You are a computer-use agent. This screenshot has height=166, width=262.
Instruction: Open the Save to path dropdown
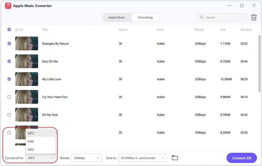(x=142, y=158)
